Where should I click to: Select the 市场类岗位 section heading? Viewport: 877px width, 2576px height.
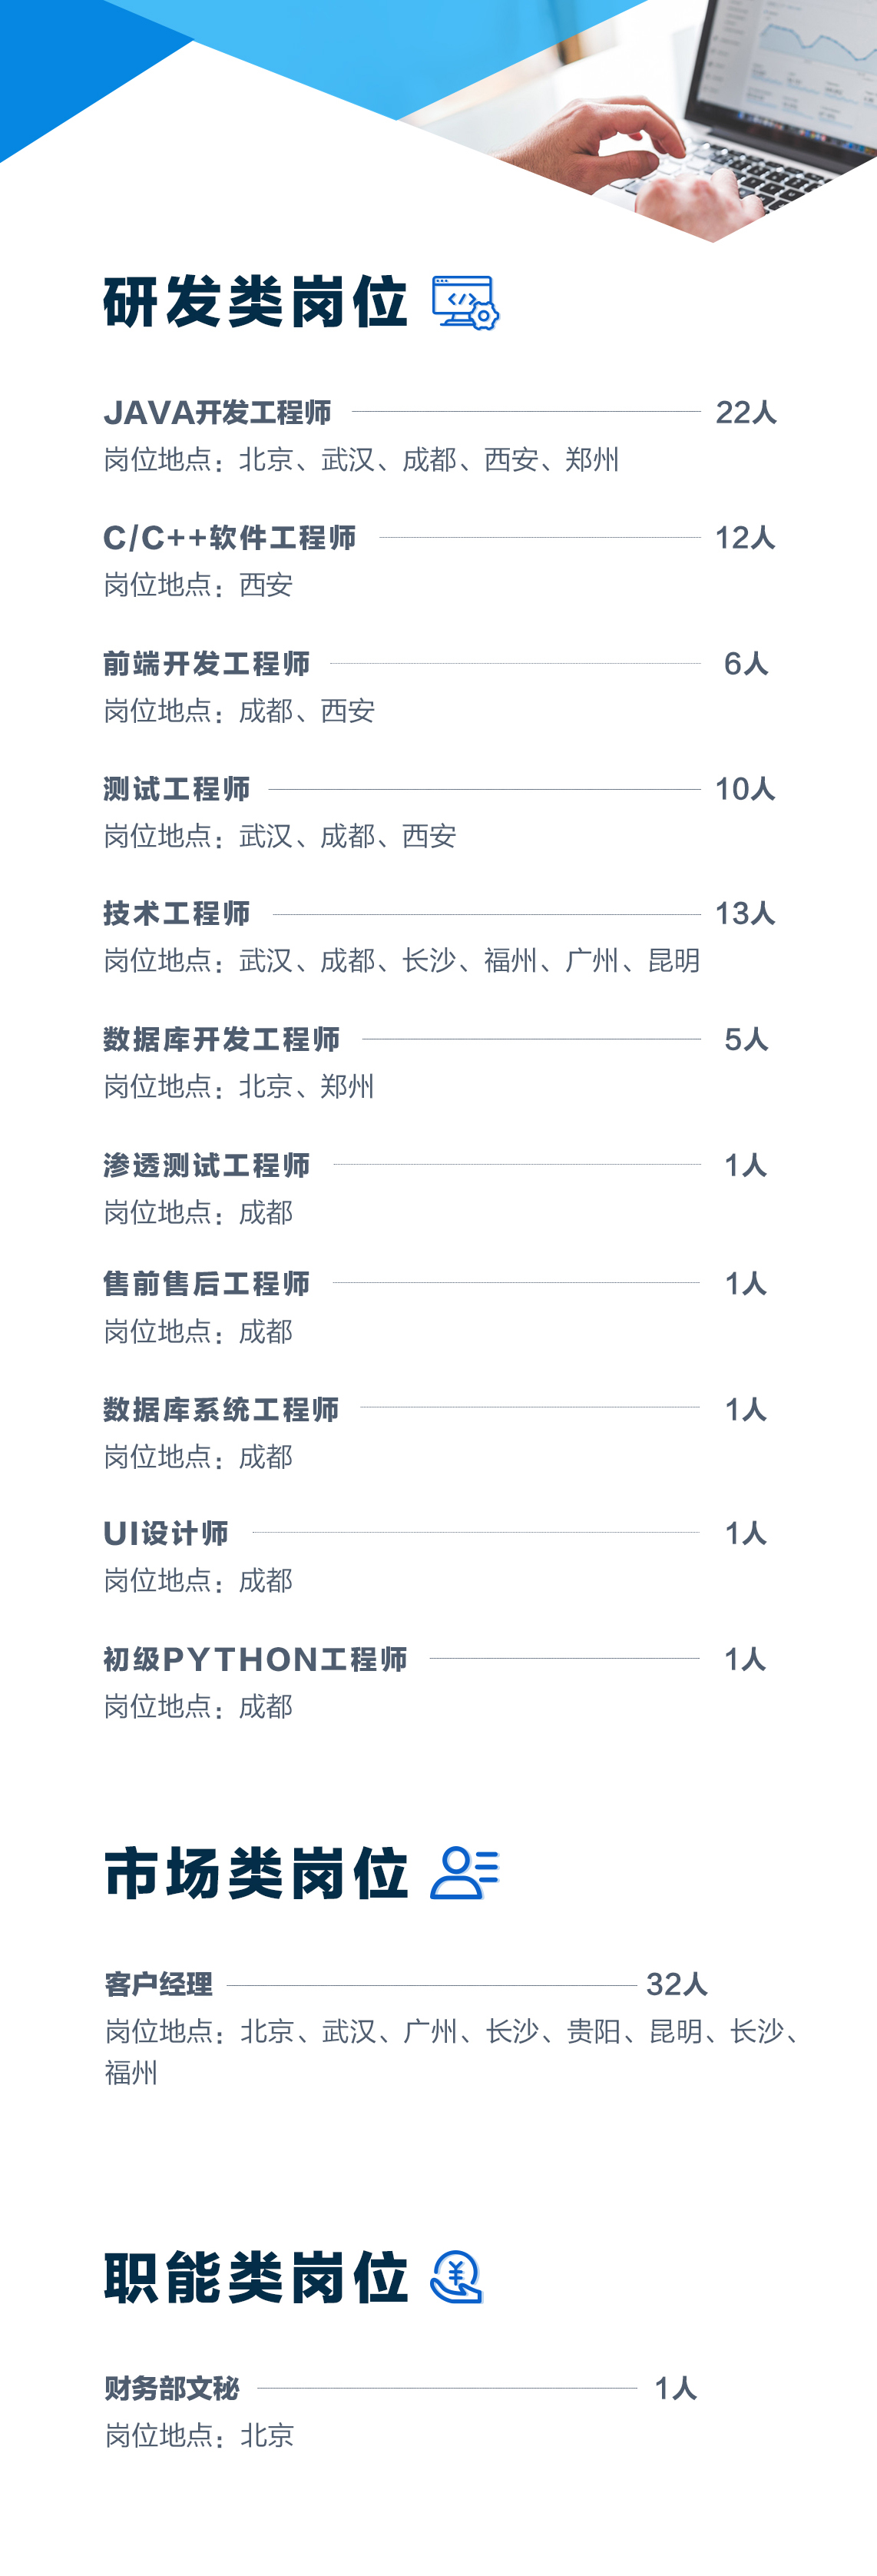[x=255, y=1873]
